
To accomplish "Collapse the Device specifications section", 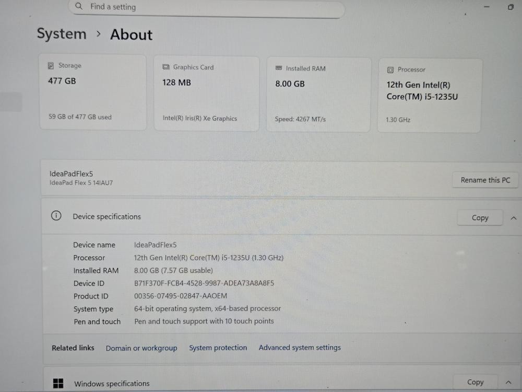I will pyautogui.click(x=513, y=218).
